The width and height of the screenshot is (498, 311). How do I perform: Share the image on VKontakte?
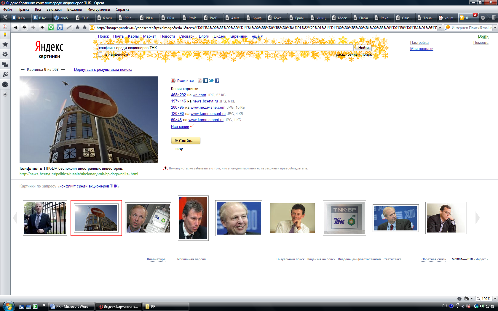[x=206, y=81]
